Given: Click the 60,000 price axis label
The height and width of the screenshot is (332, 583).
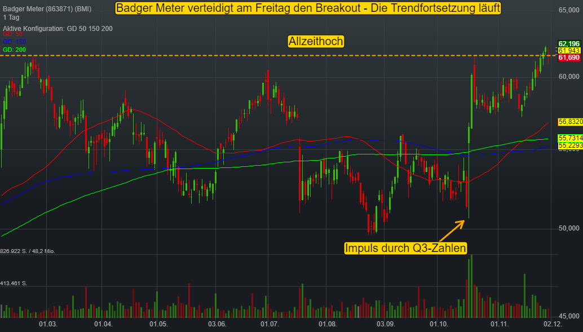Looking at the screenshot, I should [569, 77].
